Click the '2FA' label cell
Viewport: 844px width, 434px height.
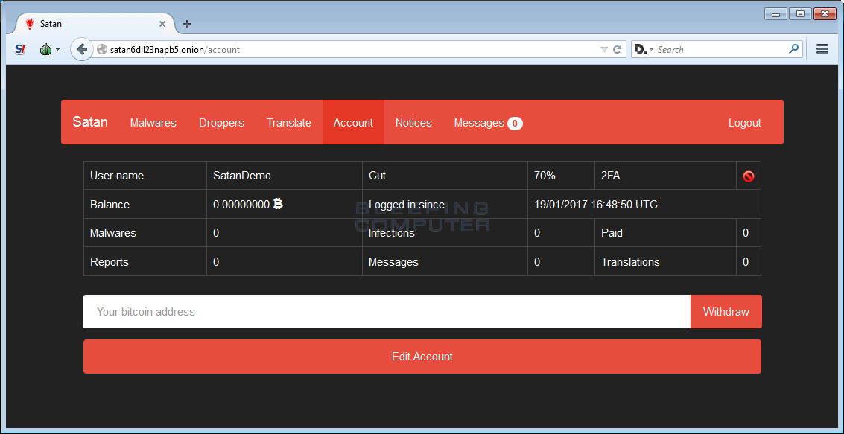click(x=665, y=176)
